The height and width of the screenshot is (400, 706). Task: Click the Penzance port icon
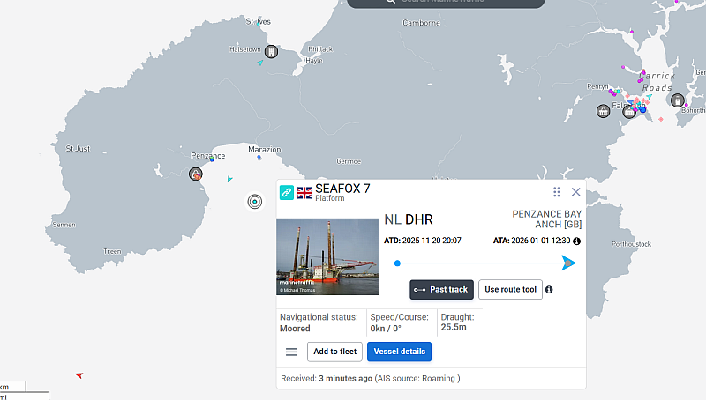tap(196, 174)
